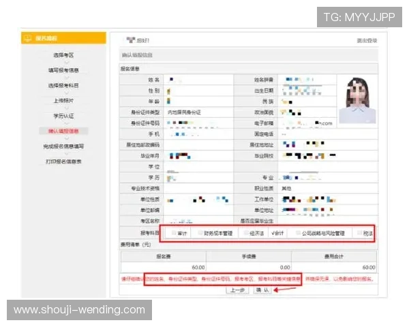Image resolution: width=409 pixels, height=327 pixels.
Task: Click the 姓名拼音 label
Action: (x=264, y=80)
